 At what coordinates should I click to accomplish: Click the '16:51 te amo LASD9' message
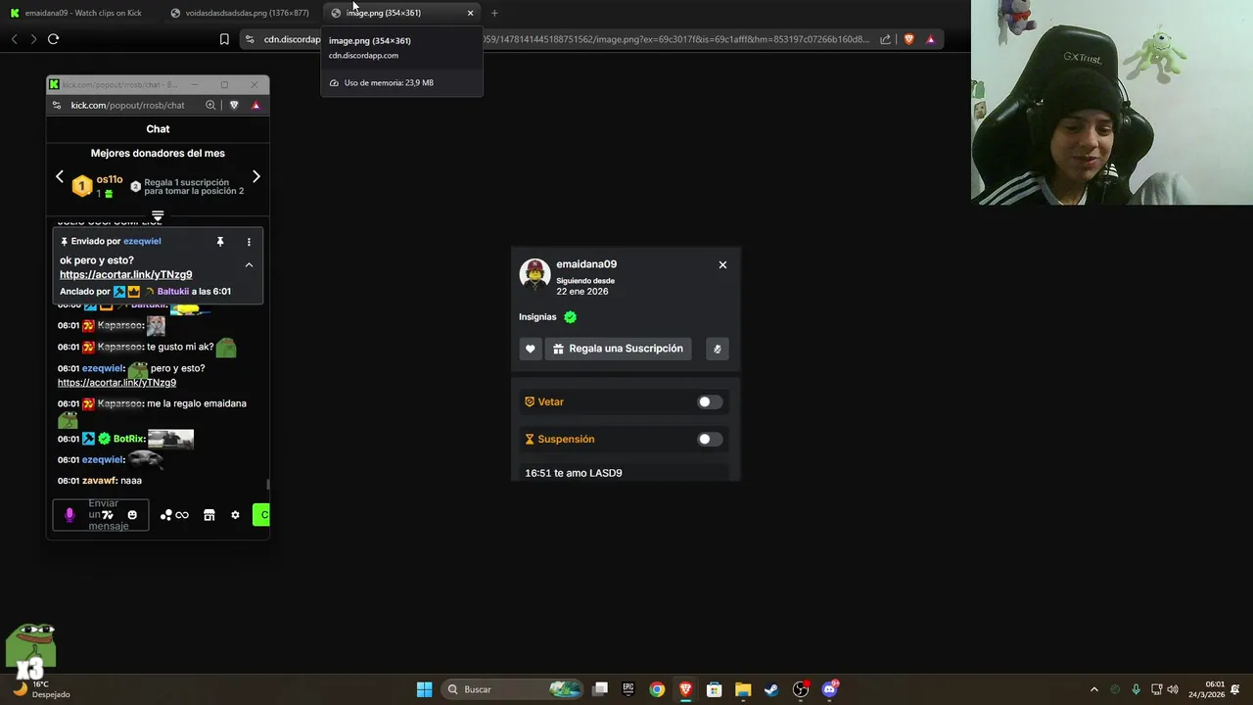tap(574, 473)
